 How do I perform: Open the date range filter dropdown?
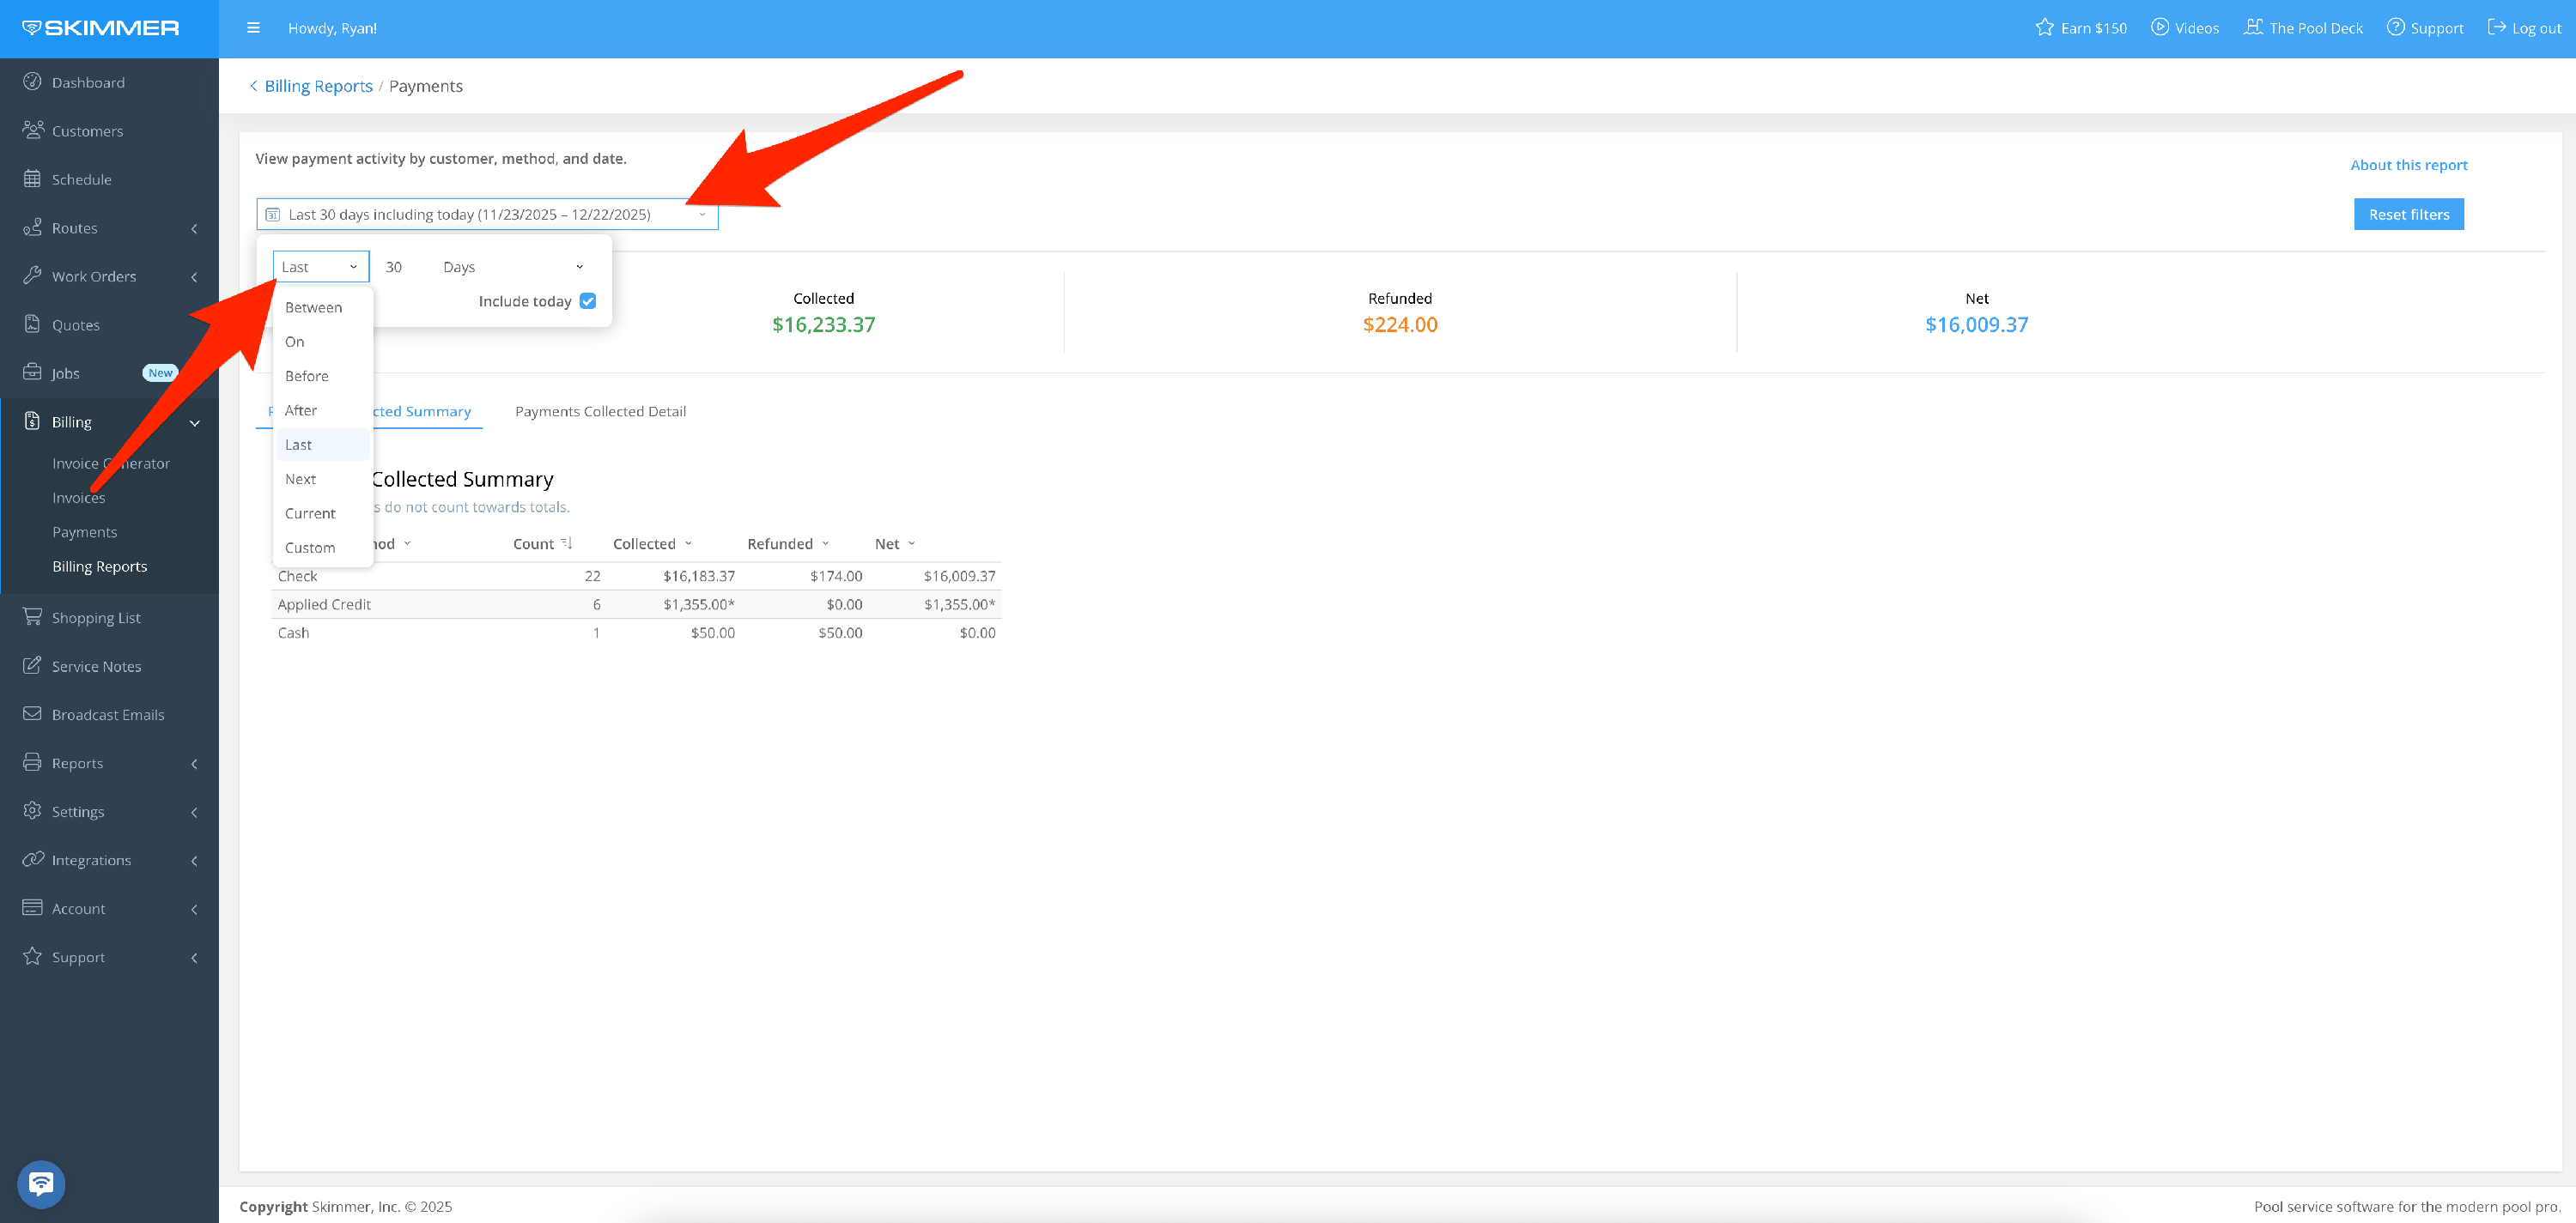point(487,214)
